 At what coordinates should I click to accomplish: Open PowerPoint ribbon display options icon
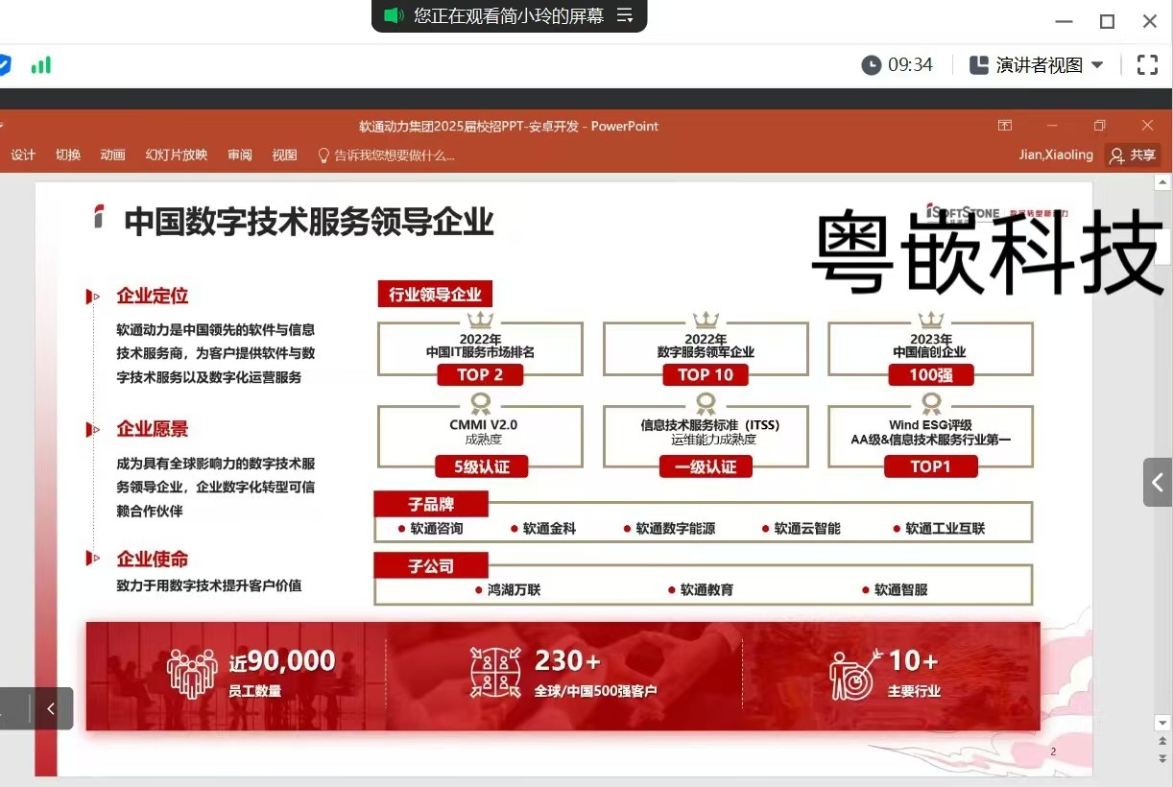1005,126
